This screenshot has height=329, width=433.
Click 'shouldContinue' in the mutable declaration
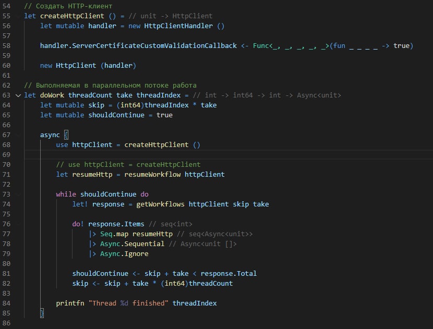coord(116,115)
